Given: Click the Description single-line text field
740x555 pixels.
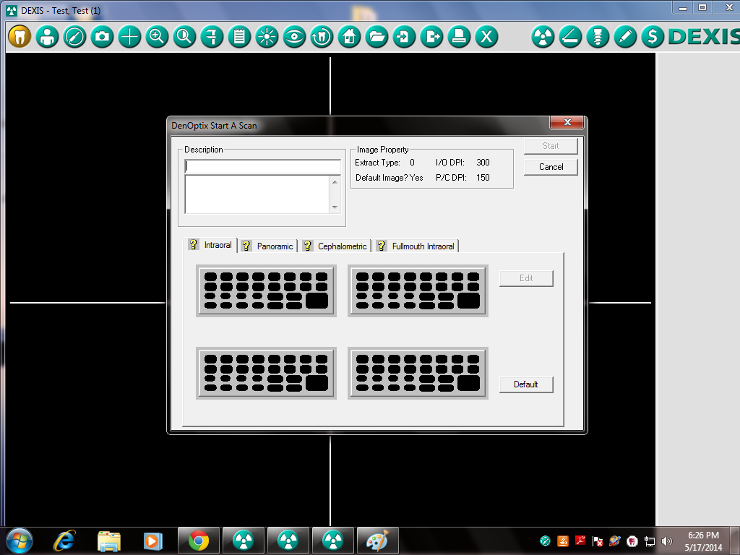Looking at the screenshot, I should pos(262,166).
